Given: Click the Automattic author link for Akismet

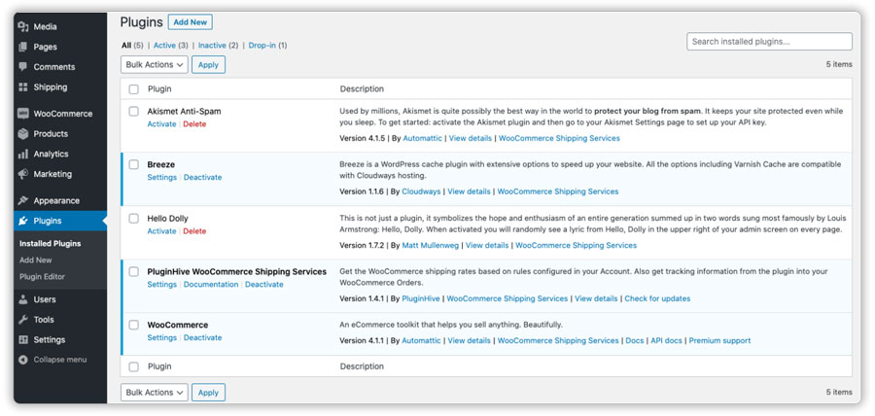Looking at the screenshot, I should click(x=422, y=138).
